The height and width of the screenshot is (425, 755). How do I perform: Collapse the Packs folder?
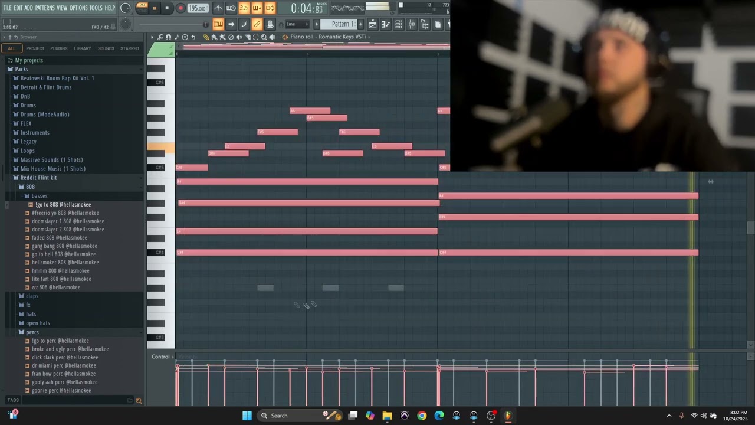click(21, 69)
